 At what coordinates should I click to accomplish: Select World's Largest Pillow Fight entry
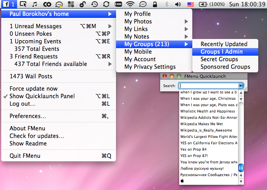pyautogui.click(x=209, y=137)
